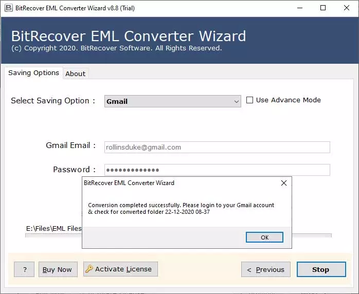Go back with the Previous button
The image size is (359, 294).
[266, 269]
